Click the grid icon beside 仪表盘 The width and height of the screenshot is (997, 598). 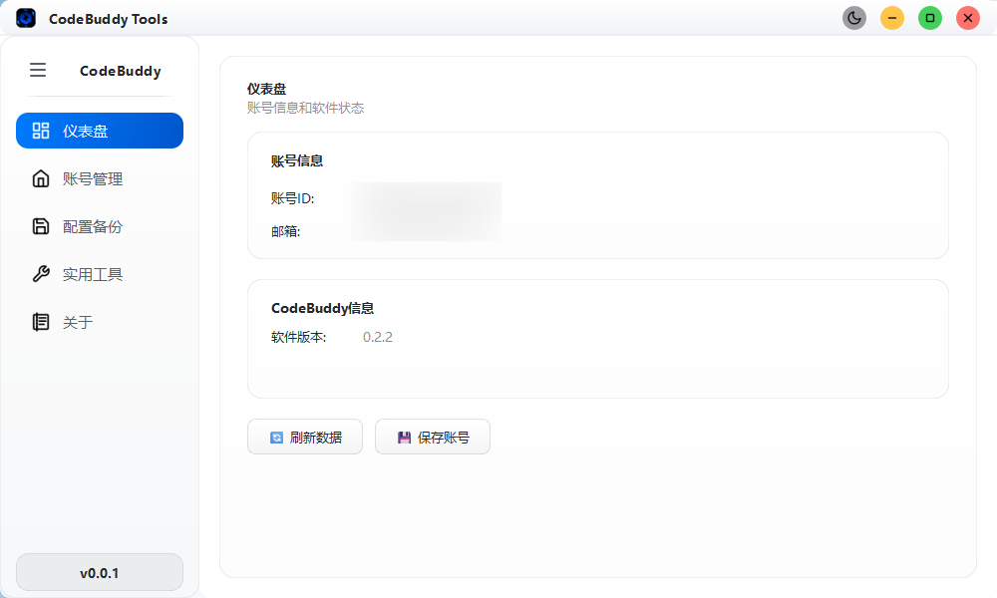click(x=41, y=131)
